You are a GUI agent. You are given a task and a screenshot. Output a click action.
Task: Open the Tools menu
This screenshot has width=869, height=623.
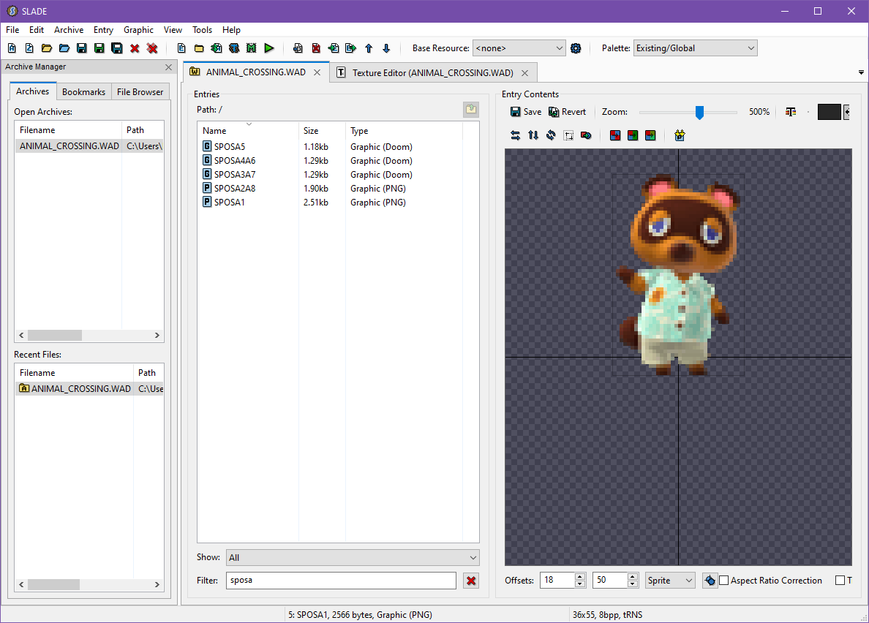[x=203, y=30]
